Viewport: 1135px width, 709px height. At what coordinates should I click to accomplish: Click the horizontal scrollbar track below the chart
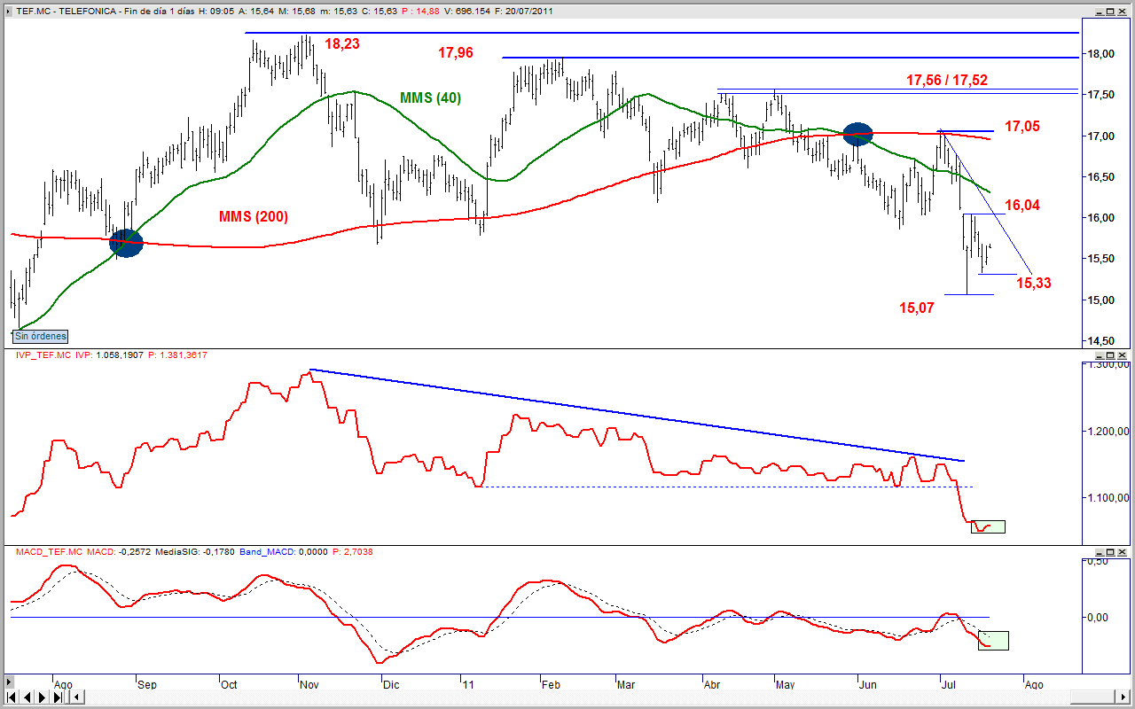[576, 697]
